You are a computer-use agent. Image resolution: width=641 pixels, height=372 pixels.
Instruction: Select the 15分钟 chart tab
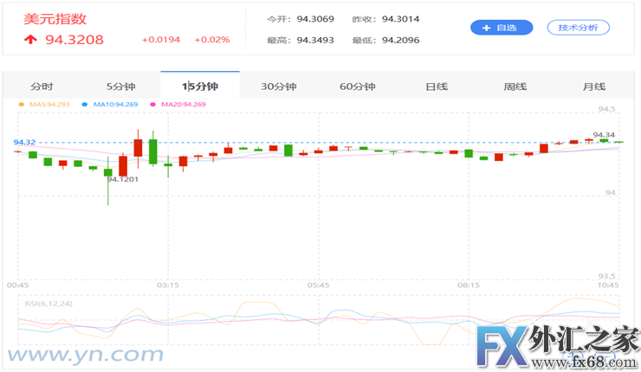point(200,87)
